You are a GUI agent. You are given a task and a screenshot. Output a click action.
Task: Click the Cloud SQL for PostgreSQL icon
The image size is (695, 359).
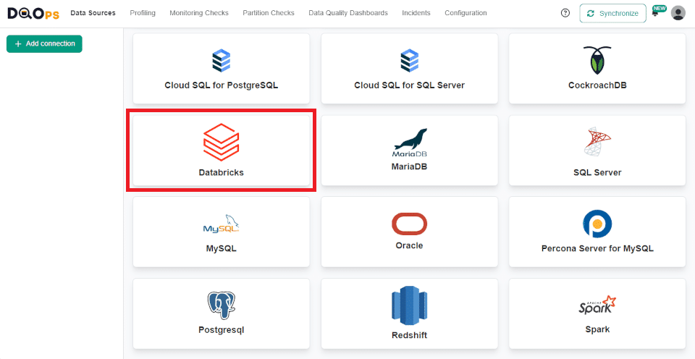(x=222, y=61)
